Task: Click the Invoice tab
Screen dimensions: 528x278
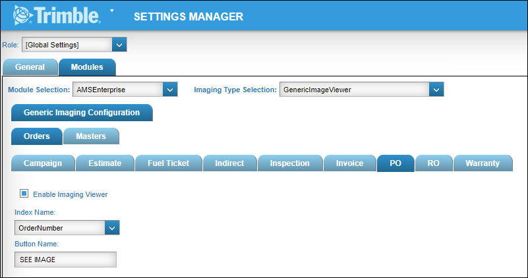Action: 349,163
